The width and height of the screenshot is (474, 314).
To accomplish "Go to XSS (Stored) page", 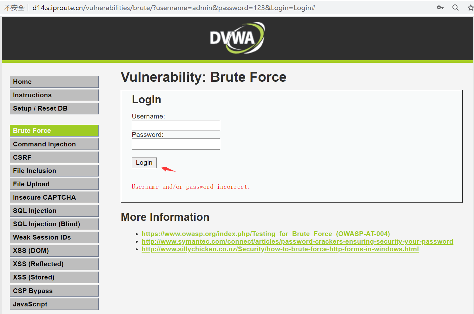I will (54, 277).
